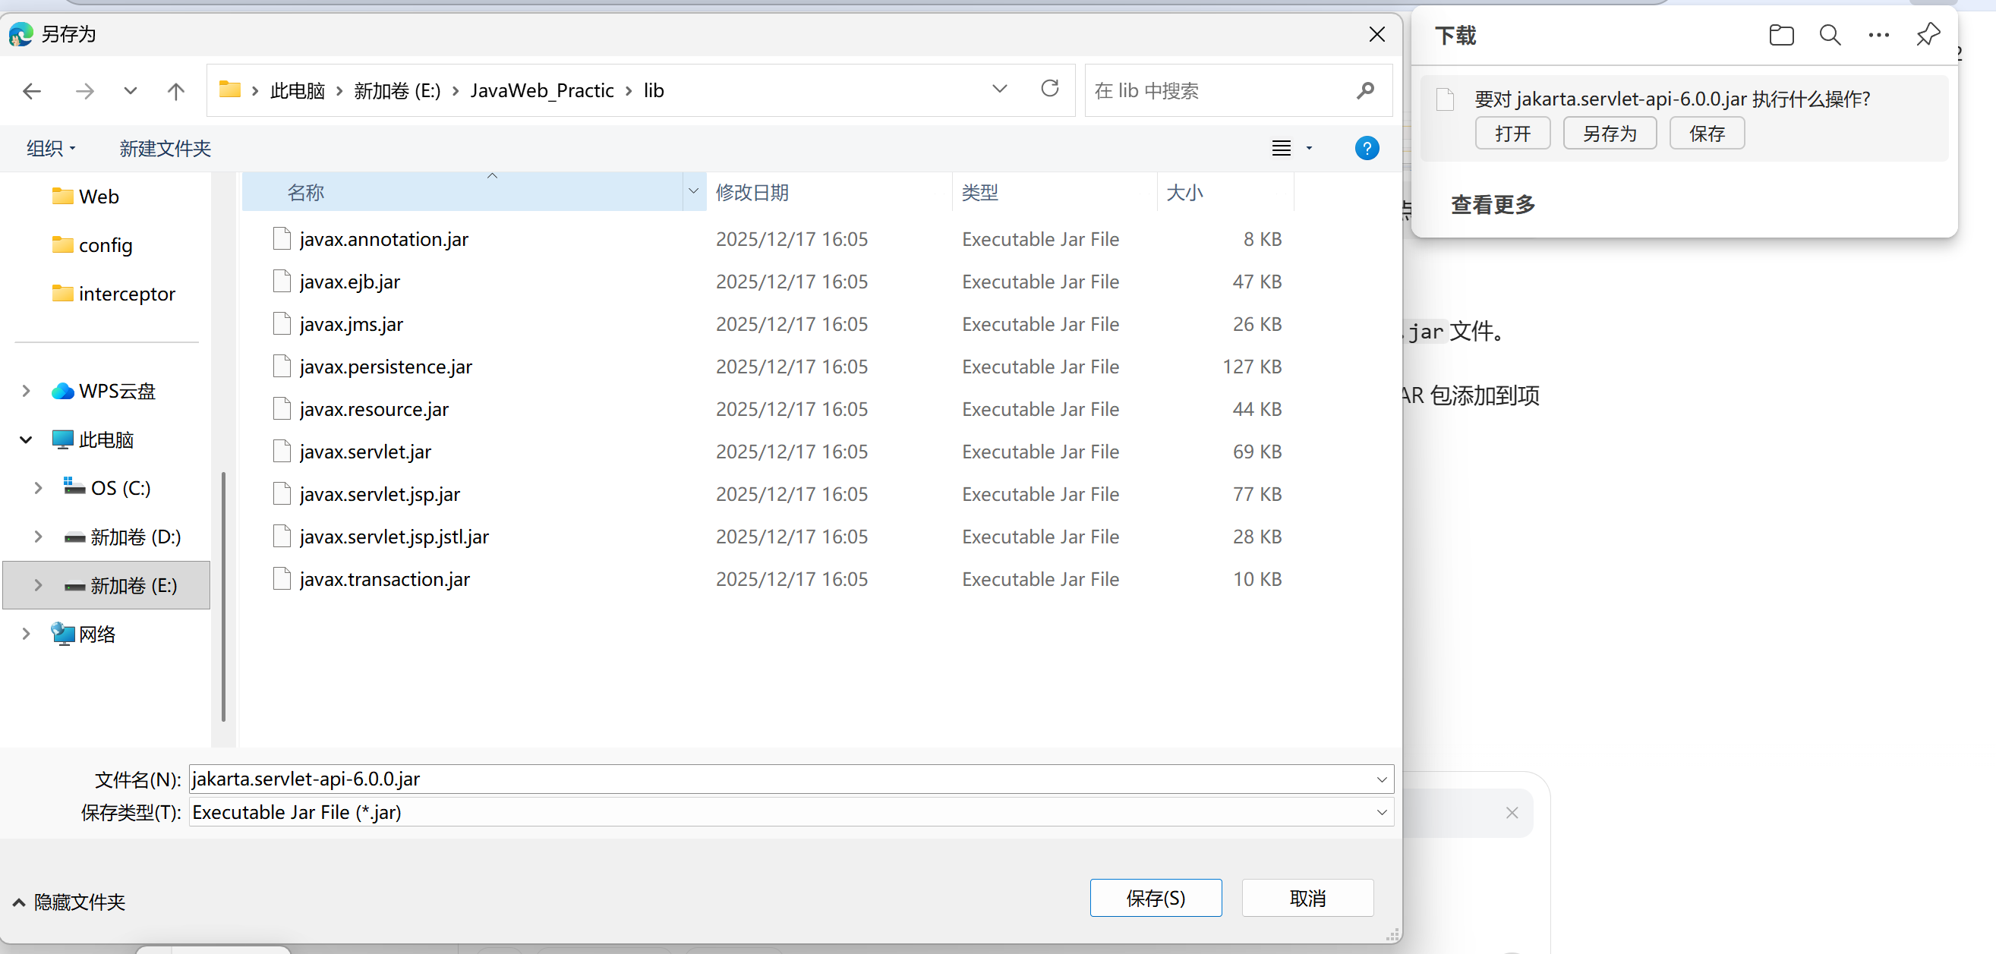Open more options in Downloads panel

tap(1879, 35)
